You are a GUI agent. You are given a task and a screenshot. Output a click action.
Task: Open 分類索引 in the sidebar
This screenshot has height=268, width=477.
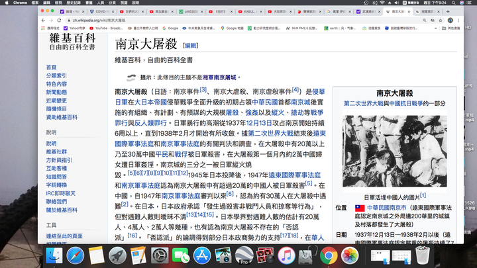(56, 75)
